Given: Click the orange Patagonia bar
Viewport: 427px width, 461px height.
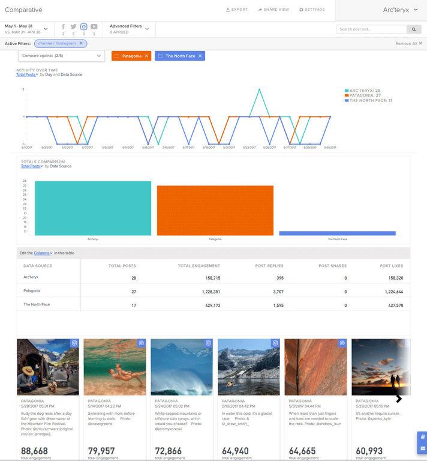Looking at the screenshot, I should click(215, 210).
